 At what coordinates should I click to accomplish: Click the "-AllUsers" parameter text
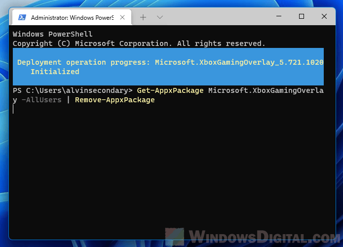click(x=41, y=100)
